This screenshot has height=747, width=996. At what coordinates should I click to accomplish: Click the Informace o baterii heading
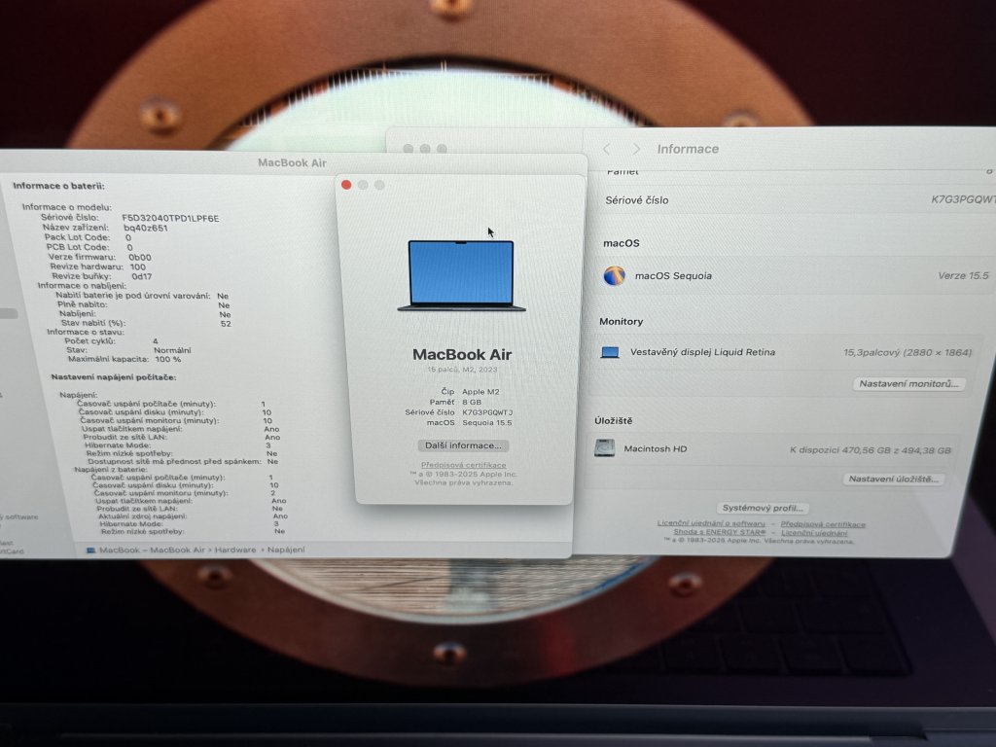pyautogui.click(x=58, y=186)
